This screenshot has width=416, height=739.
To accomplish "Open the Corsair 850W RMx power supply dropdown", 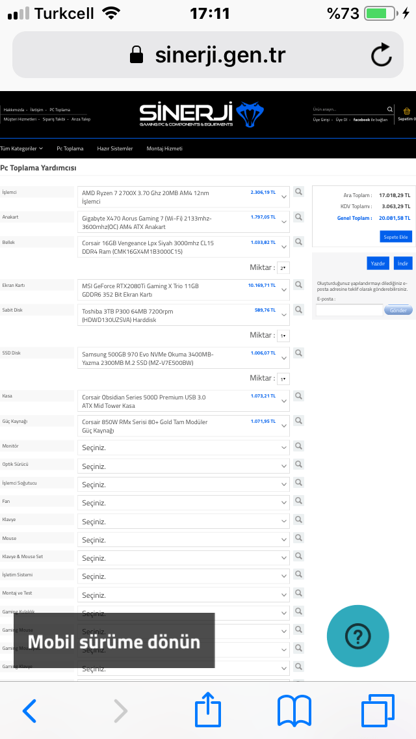I will click(183, 426).
